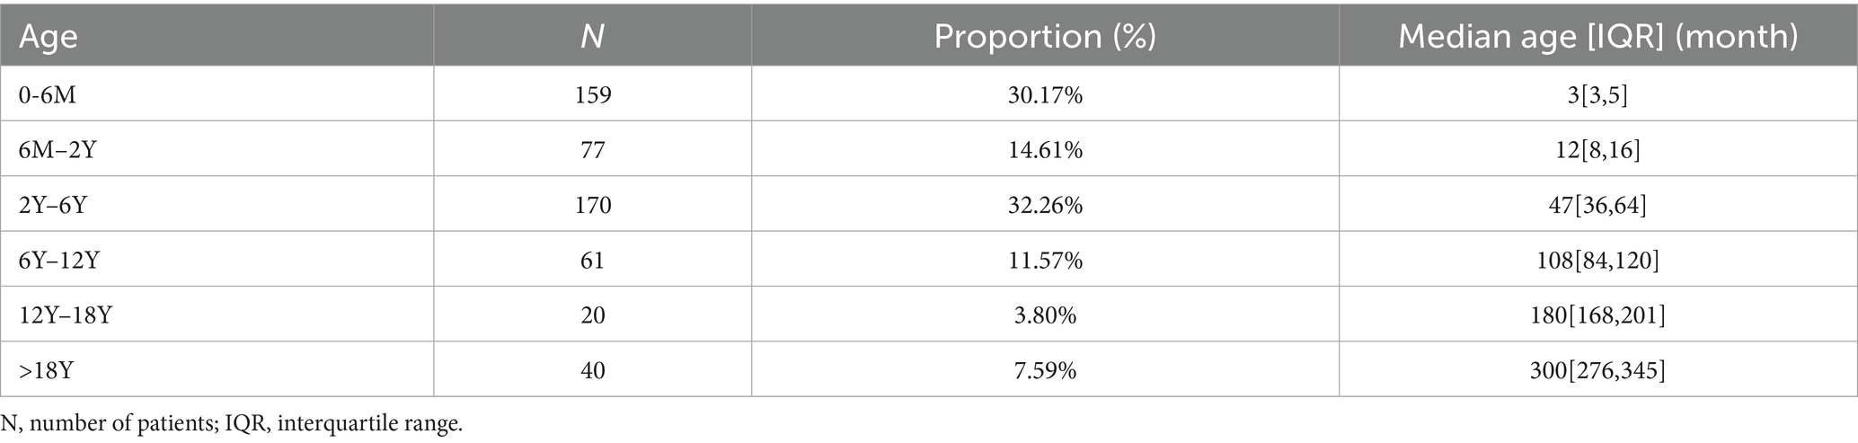The image size is (1858, 443).
Task: Select the 12Y–18Y age group cell
Action: (66, 315)
